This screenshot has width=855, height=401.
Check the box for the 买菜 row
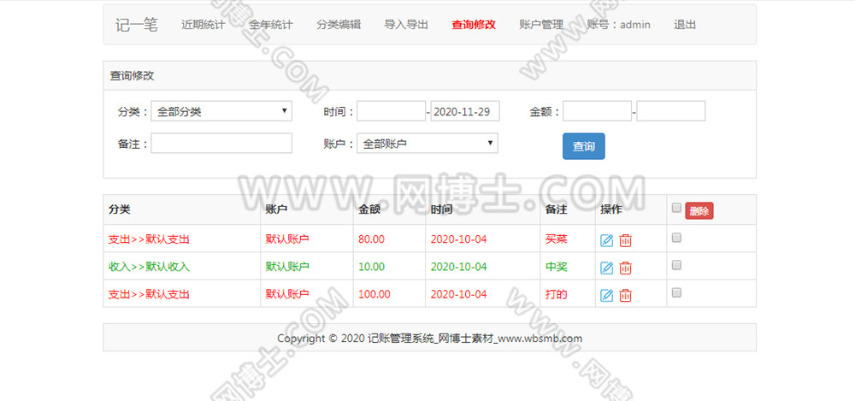pos(676,238)
